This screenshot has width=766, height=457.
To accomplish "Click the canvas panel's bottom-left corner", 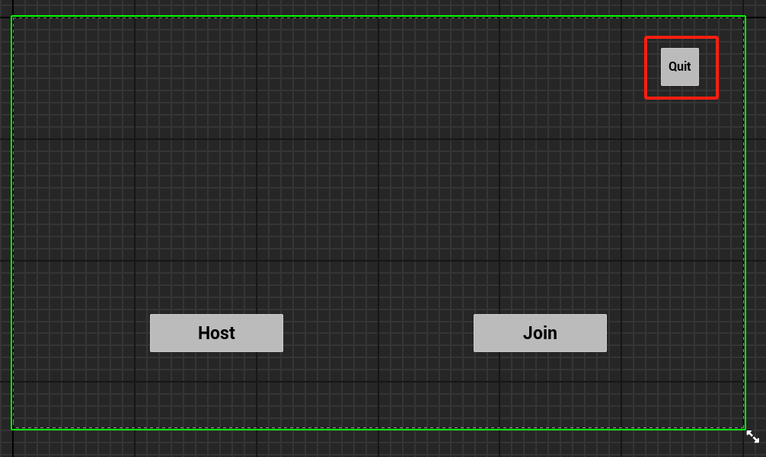I will (x=11, y=429).
